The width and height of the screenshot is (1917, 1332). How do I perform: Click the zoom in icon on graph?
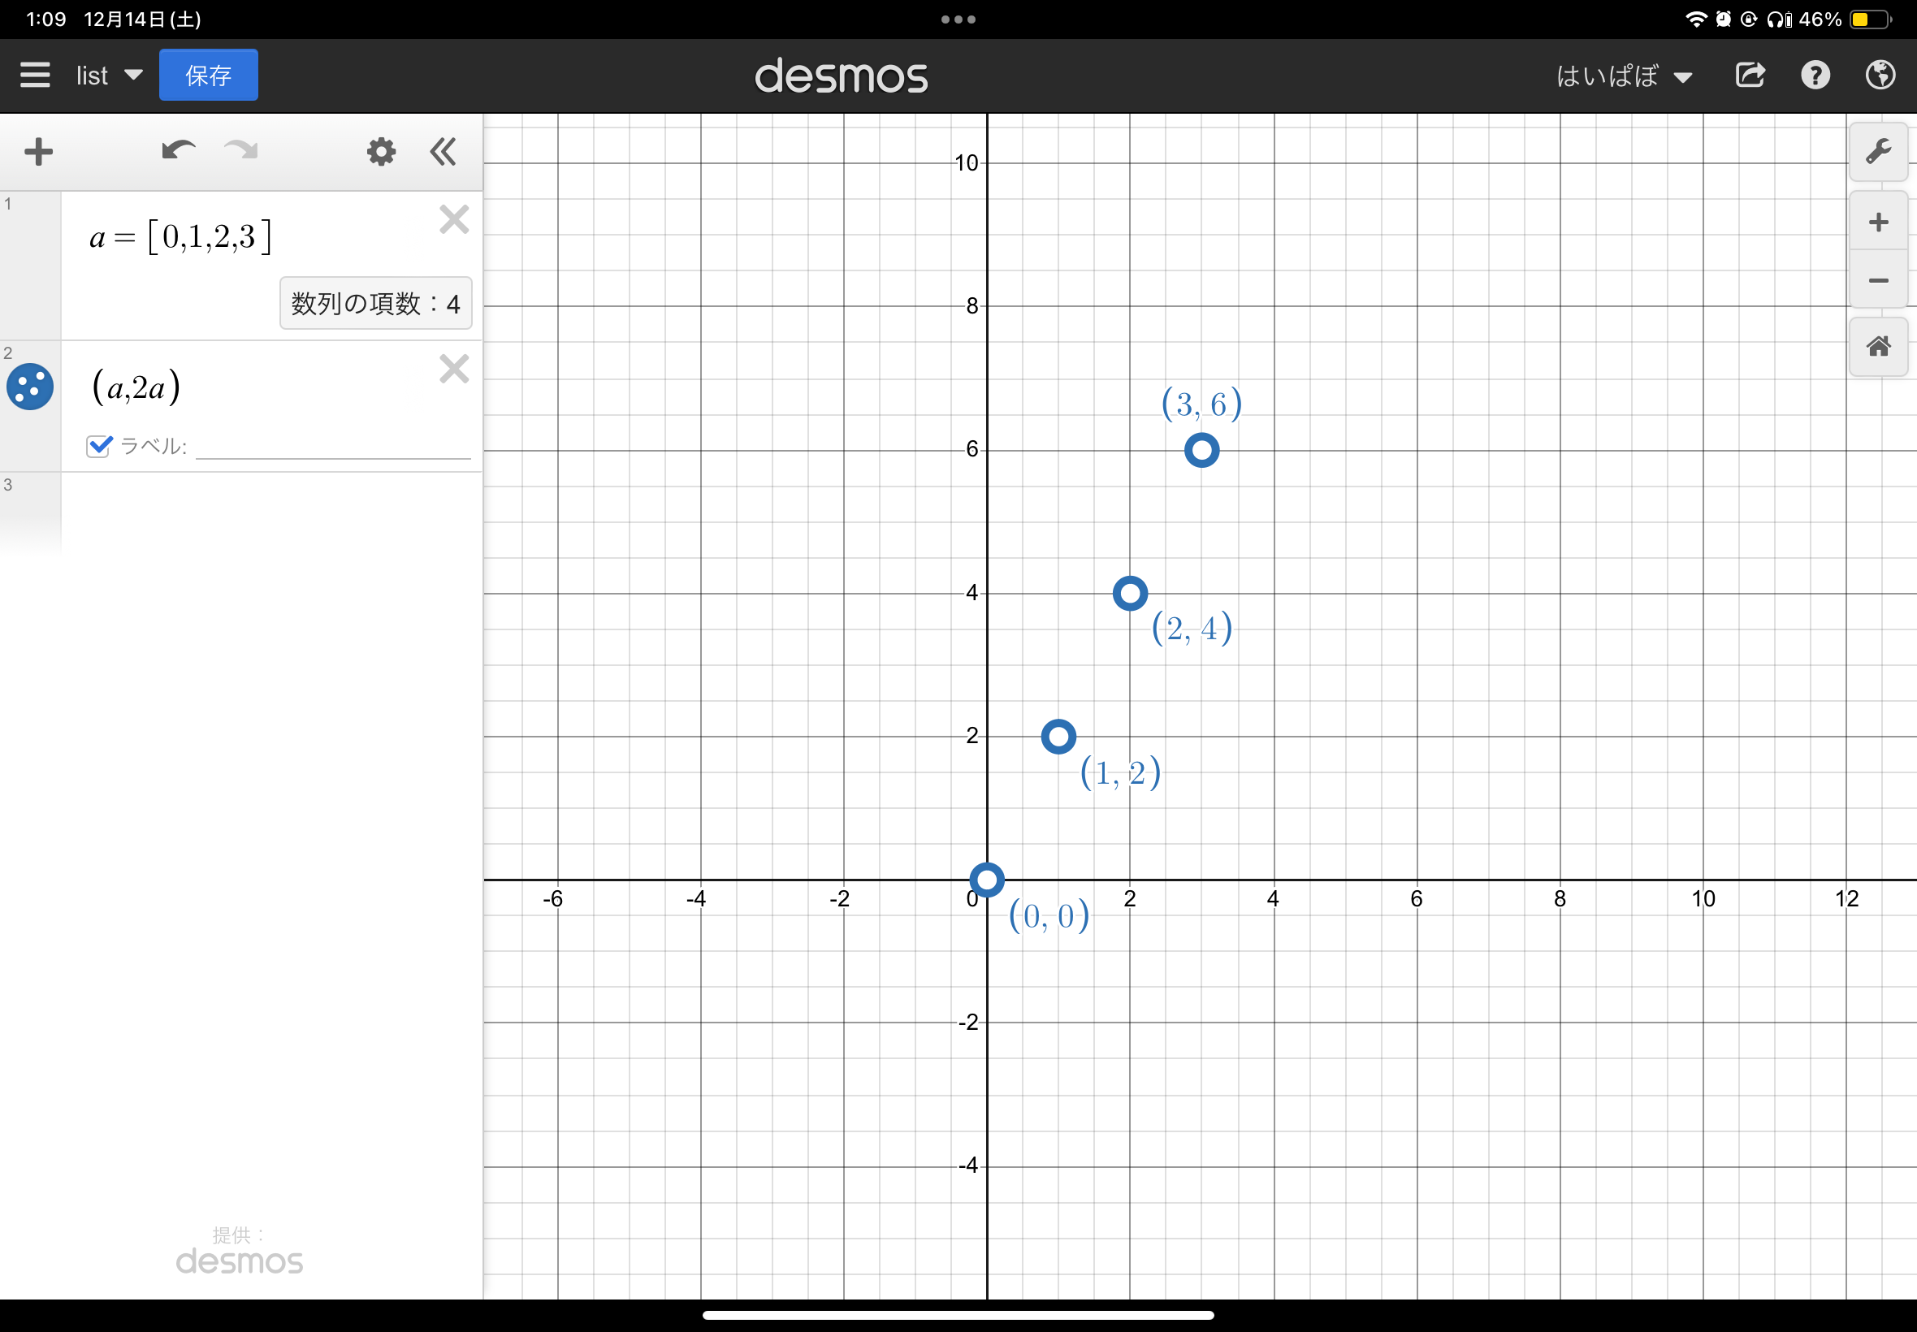coord(1879,221)
